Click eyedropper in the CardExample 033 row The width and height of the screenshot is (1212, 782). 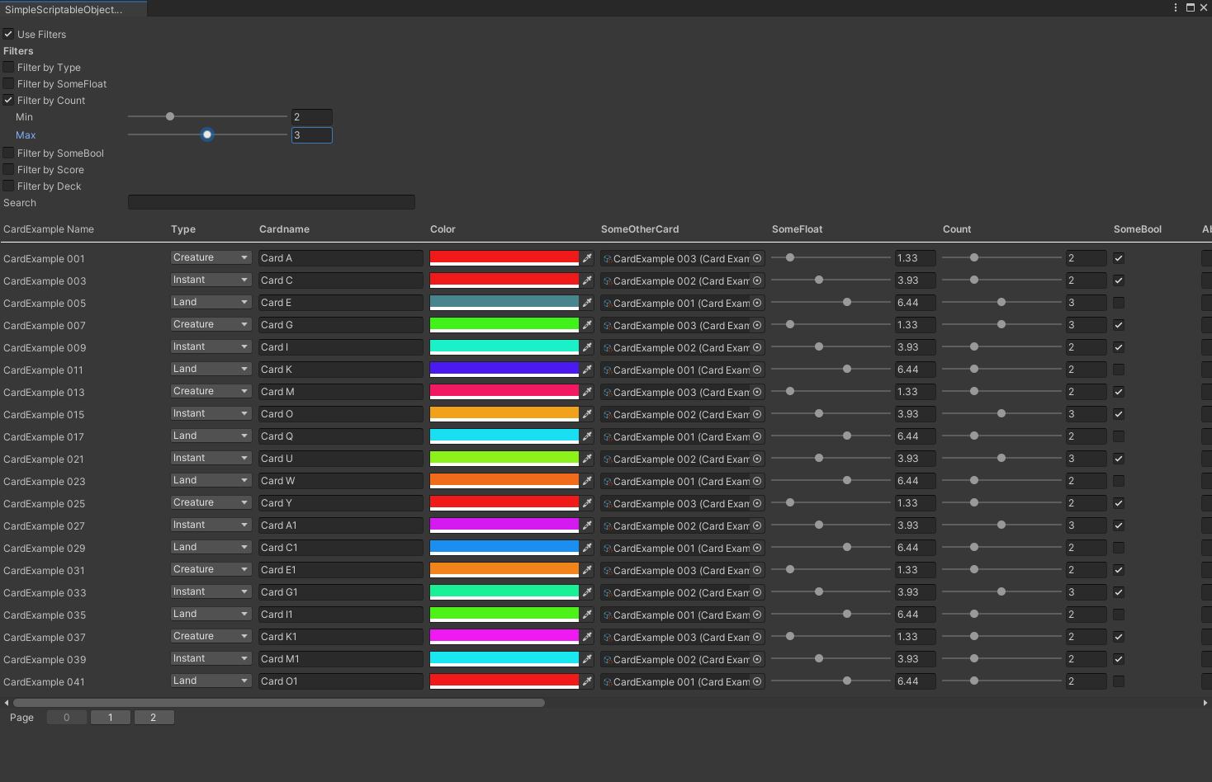pos(587,592)
